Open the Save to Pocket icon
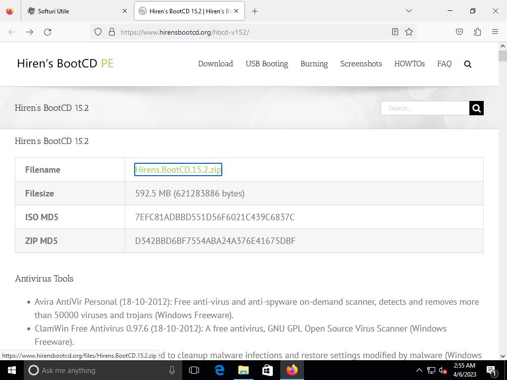The width and height of the screenshot is (507, 380). pyautogui.click(x=459, y=32)
